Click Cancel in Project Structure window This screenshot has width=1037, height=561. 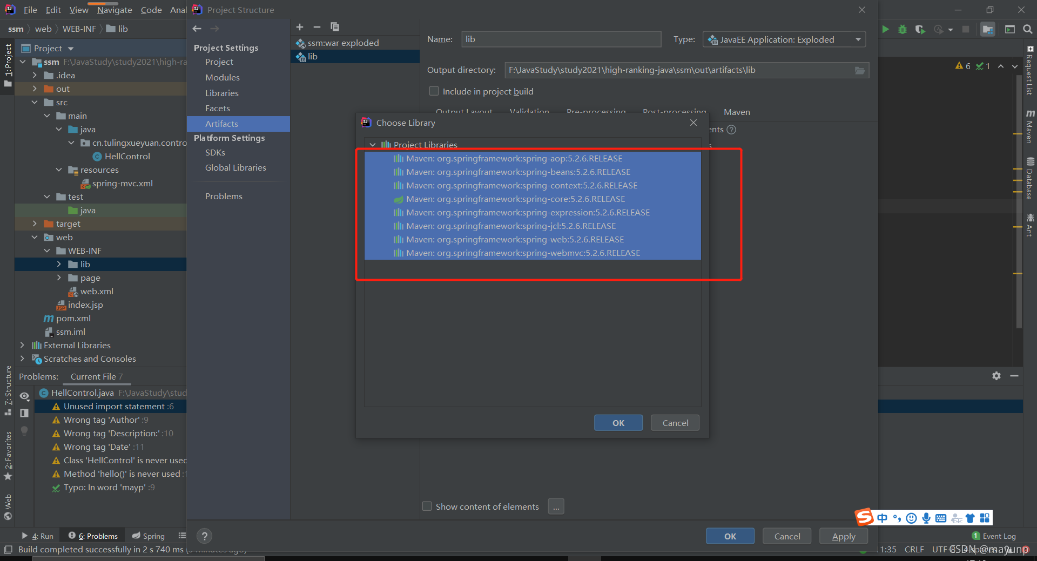787,536
